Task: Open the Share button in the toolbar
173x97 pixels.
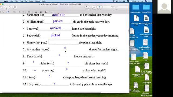Action: 15,7
